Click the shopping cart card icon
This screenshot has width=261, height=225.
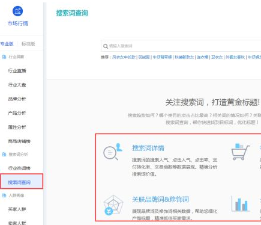pyautogui.click(x=241, y=152)
